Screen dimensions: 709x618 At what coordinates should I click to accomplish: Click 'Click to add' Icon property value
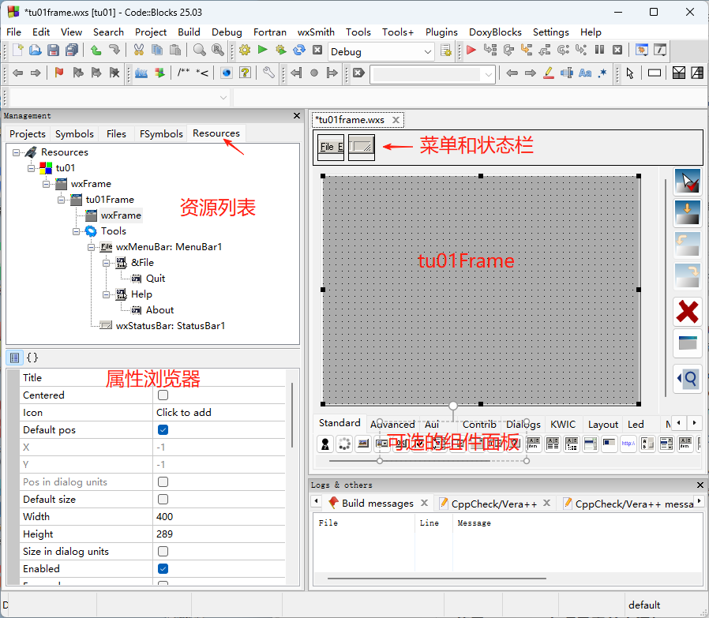pyautogui.click(x=219, y=412)
